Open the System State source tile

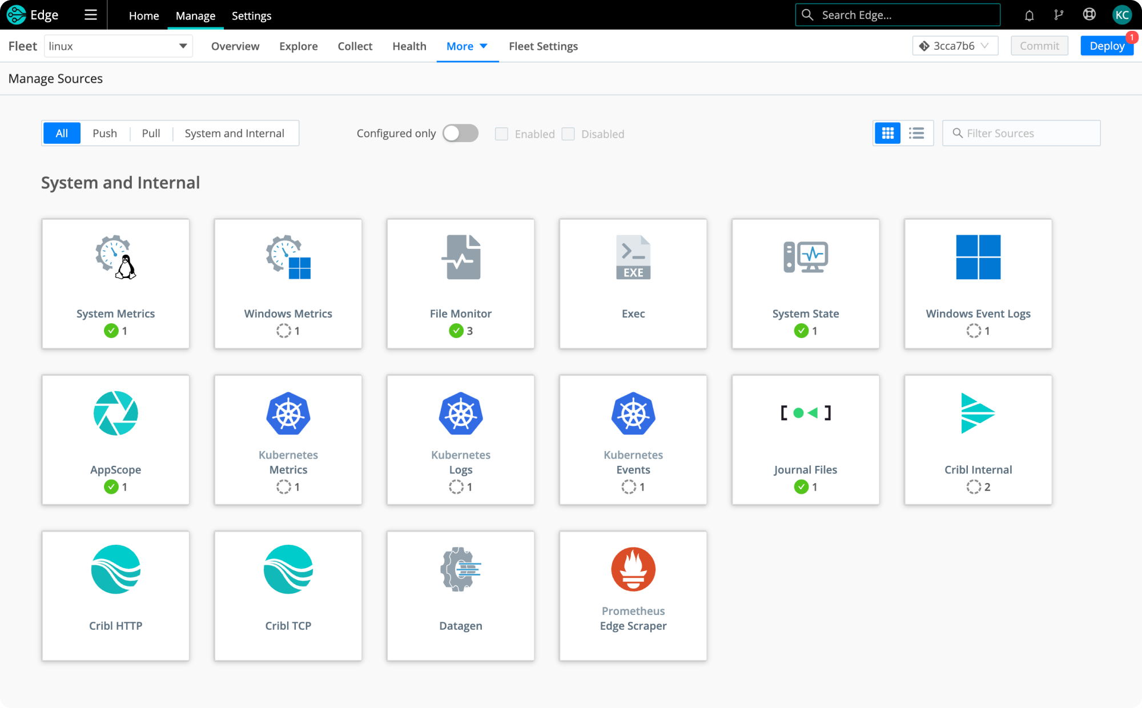coord(806,284)
